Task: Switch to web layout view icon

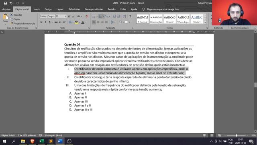Action: [x=219, y=135]
